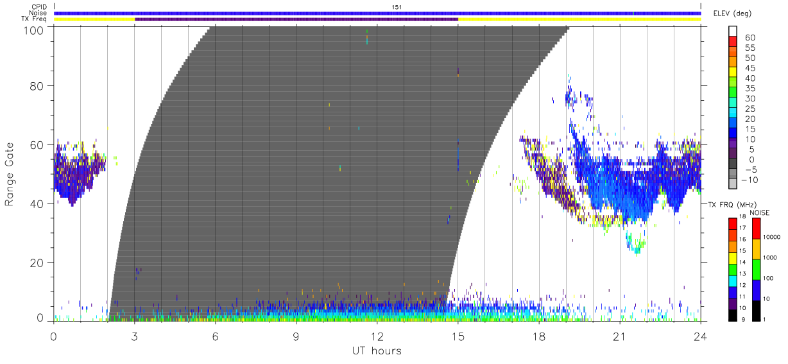Click the purple segment of TX Freq strip

(x=296, y=19)
